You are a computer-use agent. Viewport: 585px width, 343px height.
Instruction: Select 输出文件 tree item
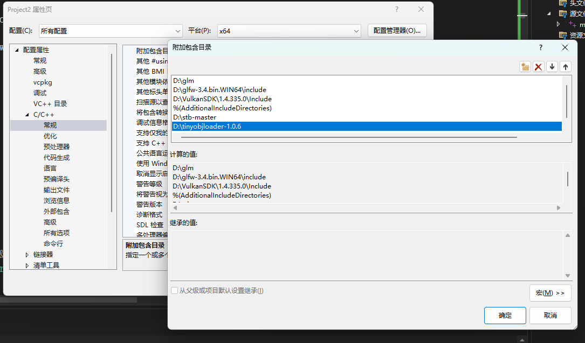(56, 190)
